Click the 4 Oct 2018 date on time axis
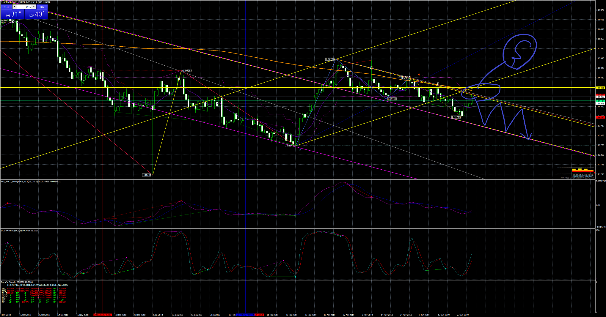 tap(6, 315)
